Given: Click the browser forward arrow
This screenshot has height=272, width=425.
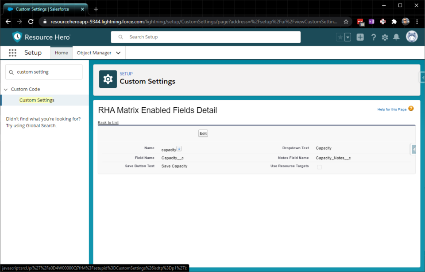Looking at the screenshot, I should (19, 22).
